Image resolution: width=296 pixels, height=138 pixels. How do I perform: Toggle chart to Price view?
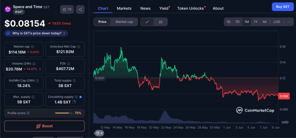pos(102,22)
